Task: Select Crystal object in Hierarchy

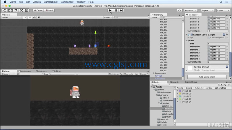Action: [158, 76]
